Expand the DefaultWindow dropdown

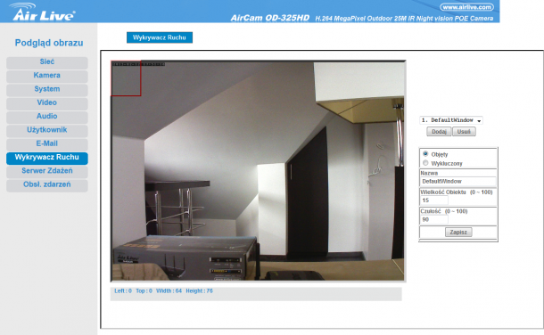451,120
